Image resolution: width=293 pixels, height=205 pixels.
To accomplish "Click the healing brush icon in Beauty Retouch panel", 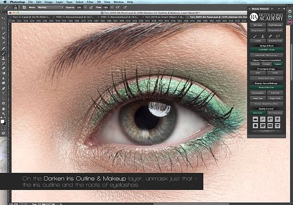I will click(270, 36).
